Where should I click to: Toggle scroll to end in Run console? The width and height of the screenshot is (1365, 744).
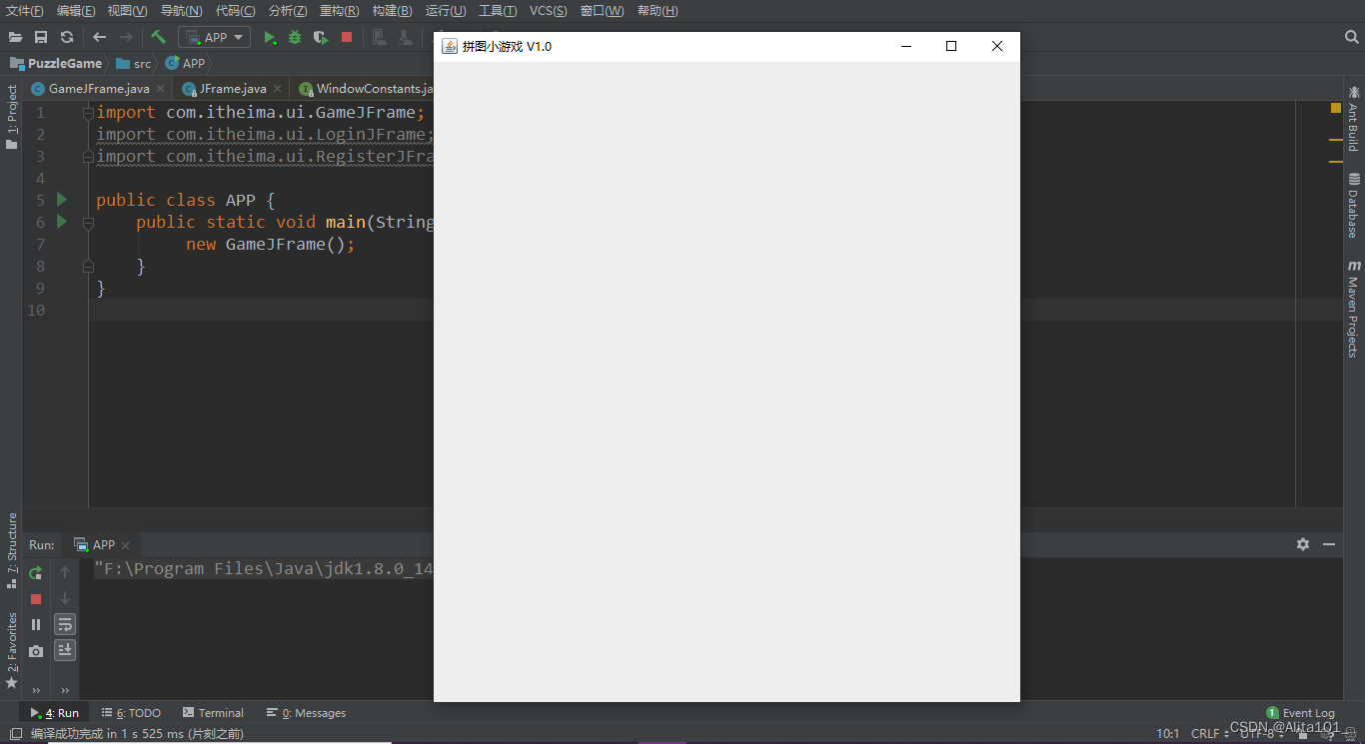click(x=65, y=650)
